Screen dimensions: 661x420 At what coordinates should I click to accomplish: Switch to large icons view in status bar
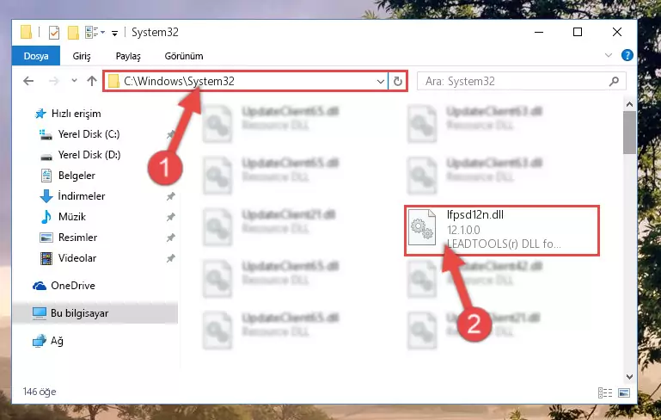[624, 392]
